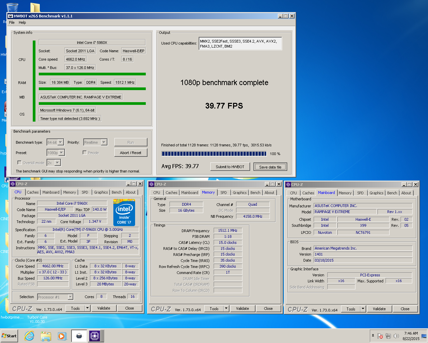
Task: Click the Save data file button
Action: [270, 167]
